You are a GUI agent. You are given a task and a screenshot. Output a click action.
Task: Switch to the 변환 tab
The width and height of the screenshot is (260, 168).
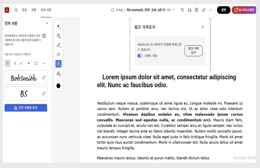coord(34,10)
